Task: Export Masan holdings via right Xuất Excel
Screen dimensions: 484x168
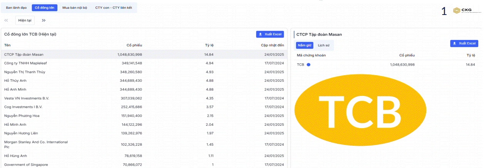Action: point(464,43)
